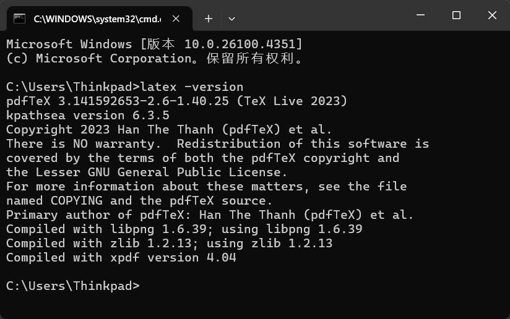This screenshot has height=319, width=510.
Task: Click the empty prompt line C:\Users\Thinkpad>
Action: point(73,286)
